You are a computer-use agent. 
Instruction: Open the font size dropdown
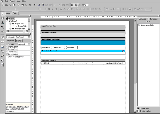click(x=45, y=9)
